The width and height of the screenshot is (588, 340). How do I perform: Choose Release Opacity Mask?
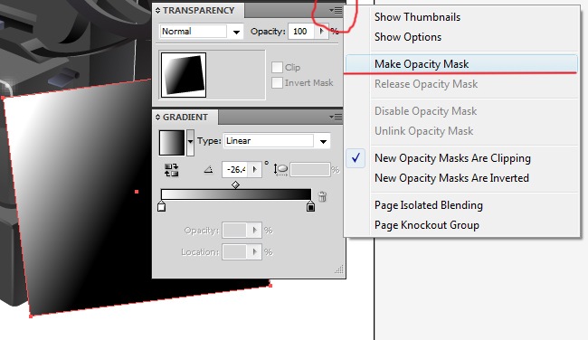[426, 84]
